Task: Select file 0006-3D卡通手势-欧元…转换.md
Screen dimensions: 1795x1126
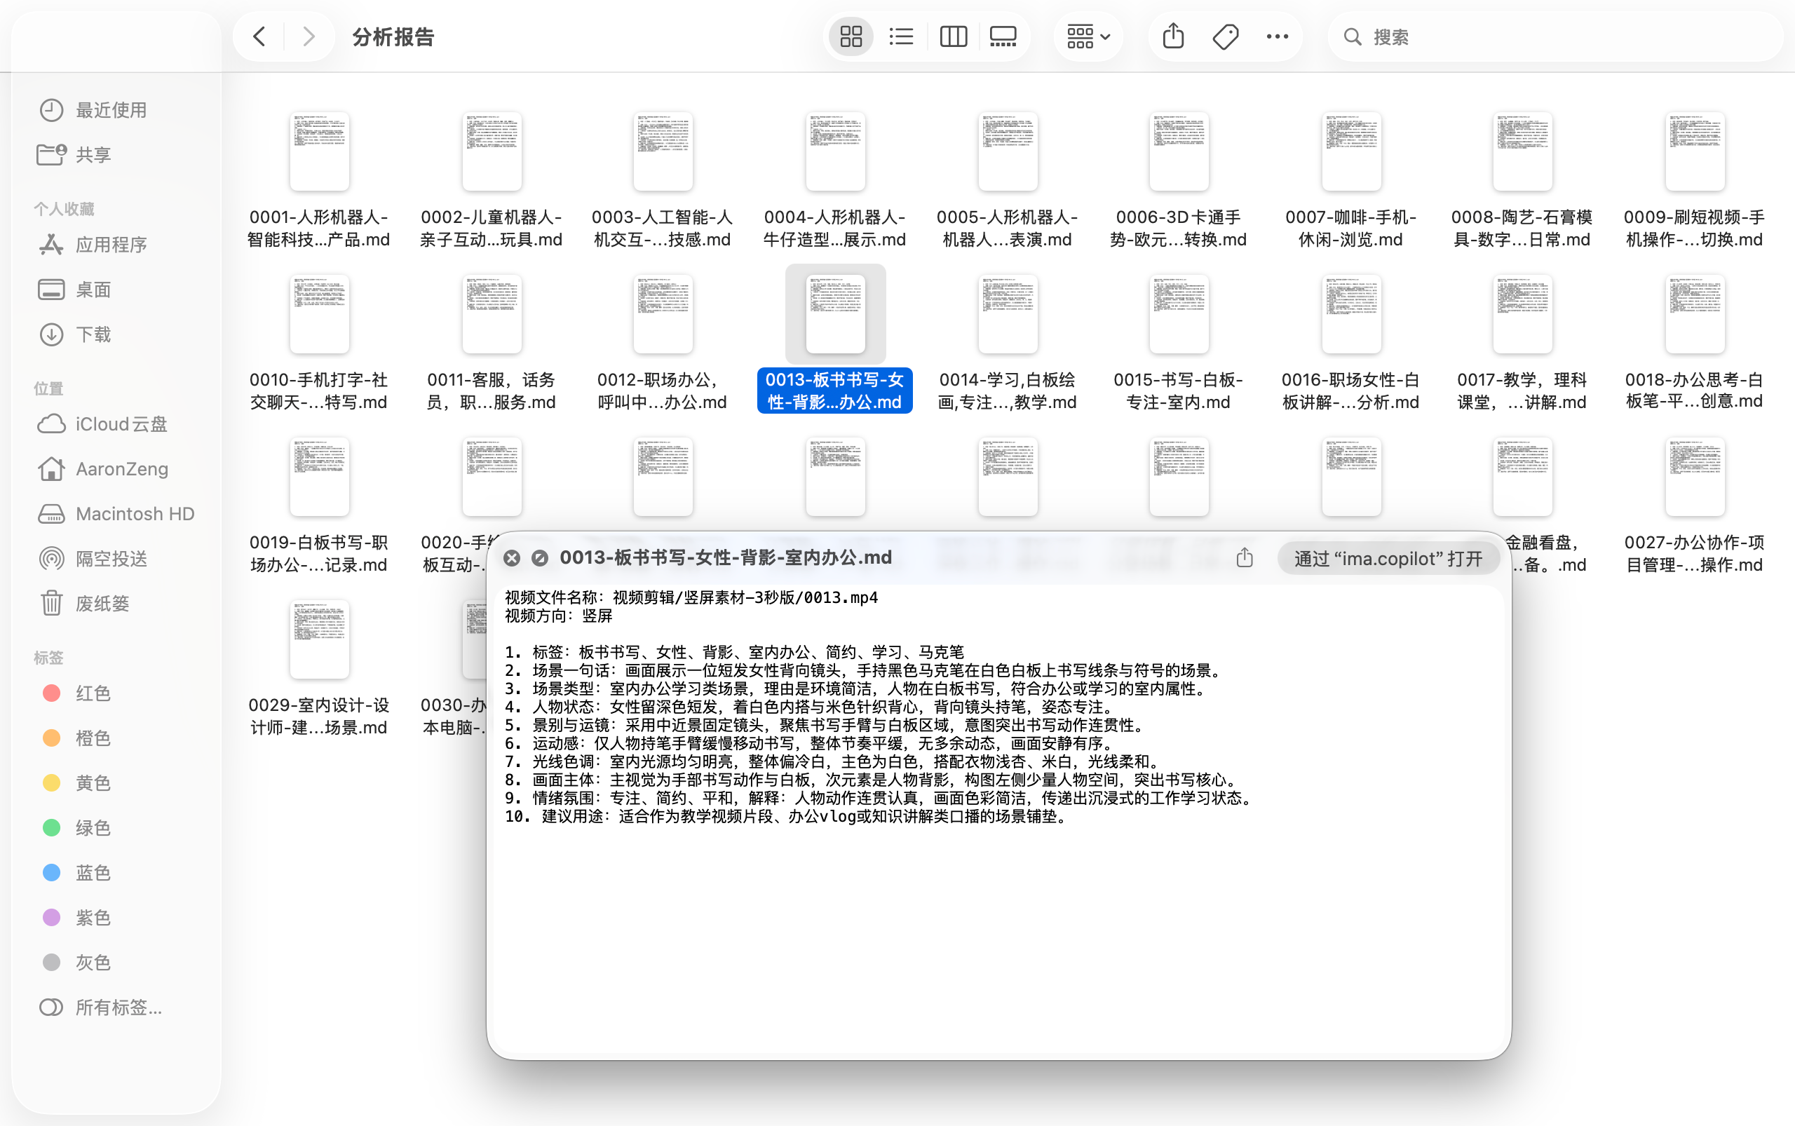Action: [1178, 180]
